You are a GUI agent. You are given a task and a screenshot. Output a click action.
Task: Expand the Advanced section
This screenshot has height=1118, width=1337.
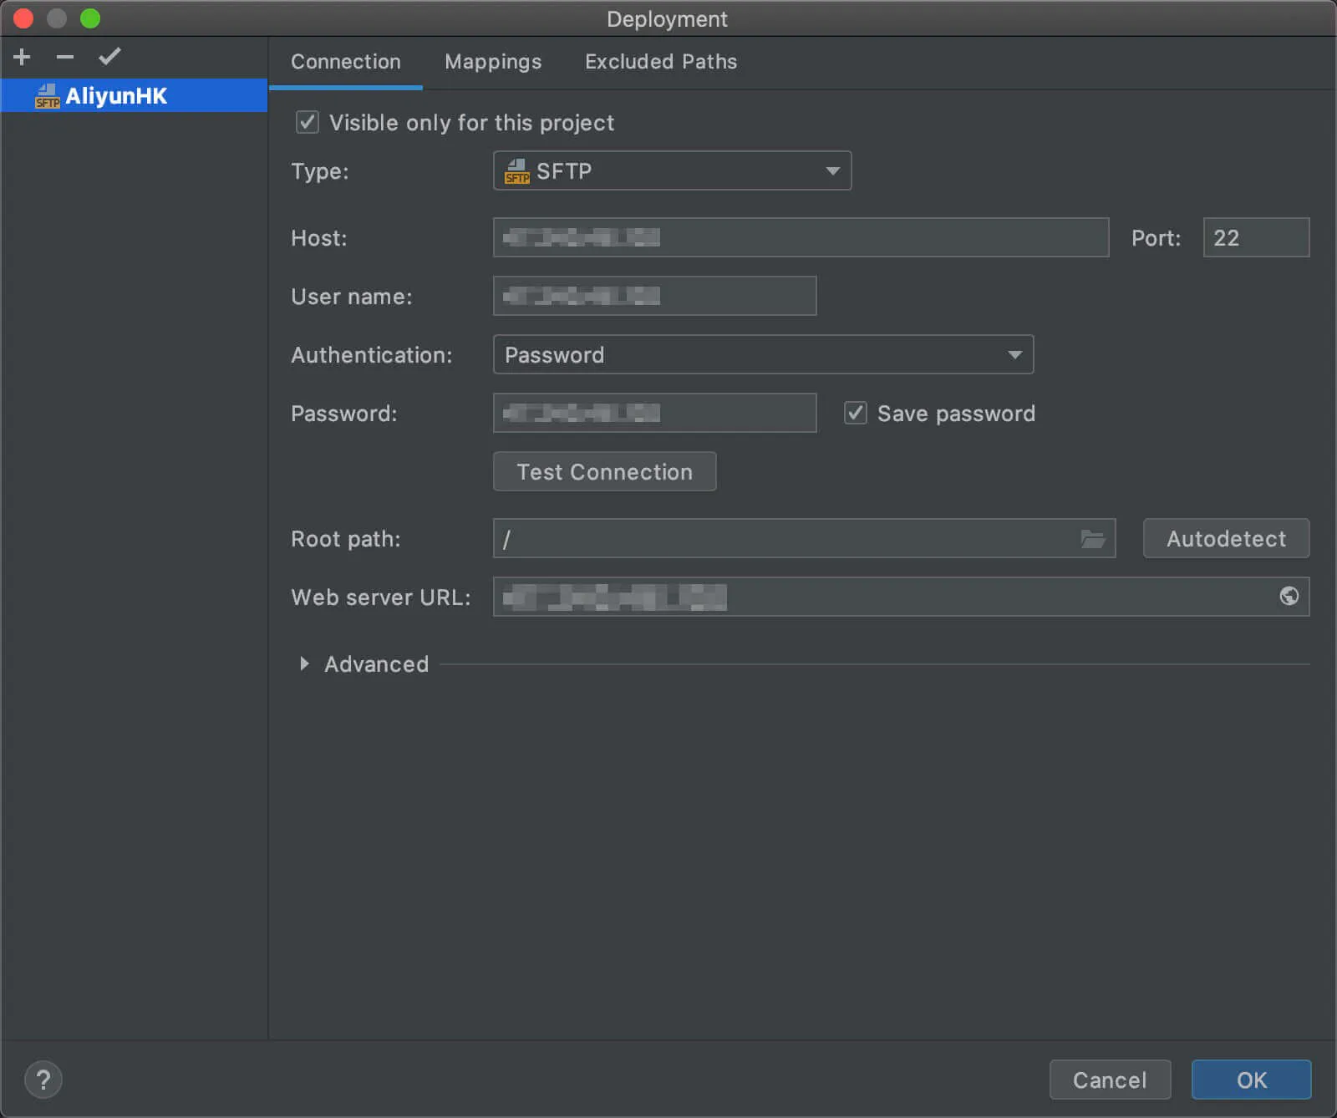pyautogui.click(x=305, y=663)
